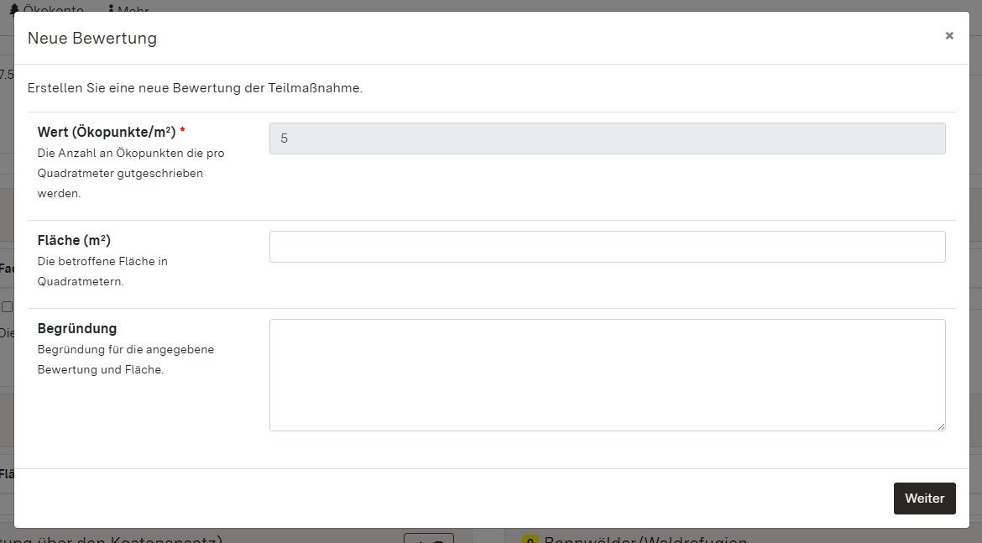982x543 pixels.
Task: Click the tree icon beside Ökokonto
Action: [13, 8]
